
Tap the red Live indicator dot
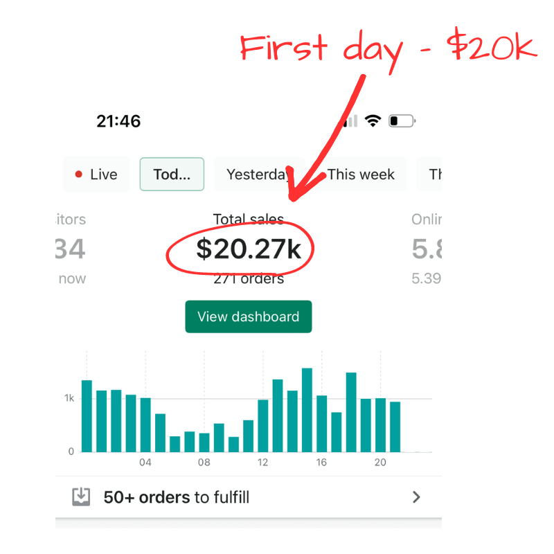(79, 175)
